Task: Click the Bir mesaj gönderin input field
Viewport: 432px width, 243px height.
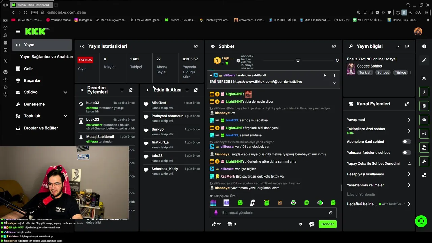Action: tap(273, 213)
